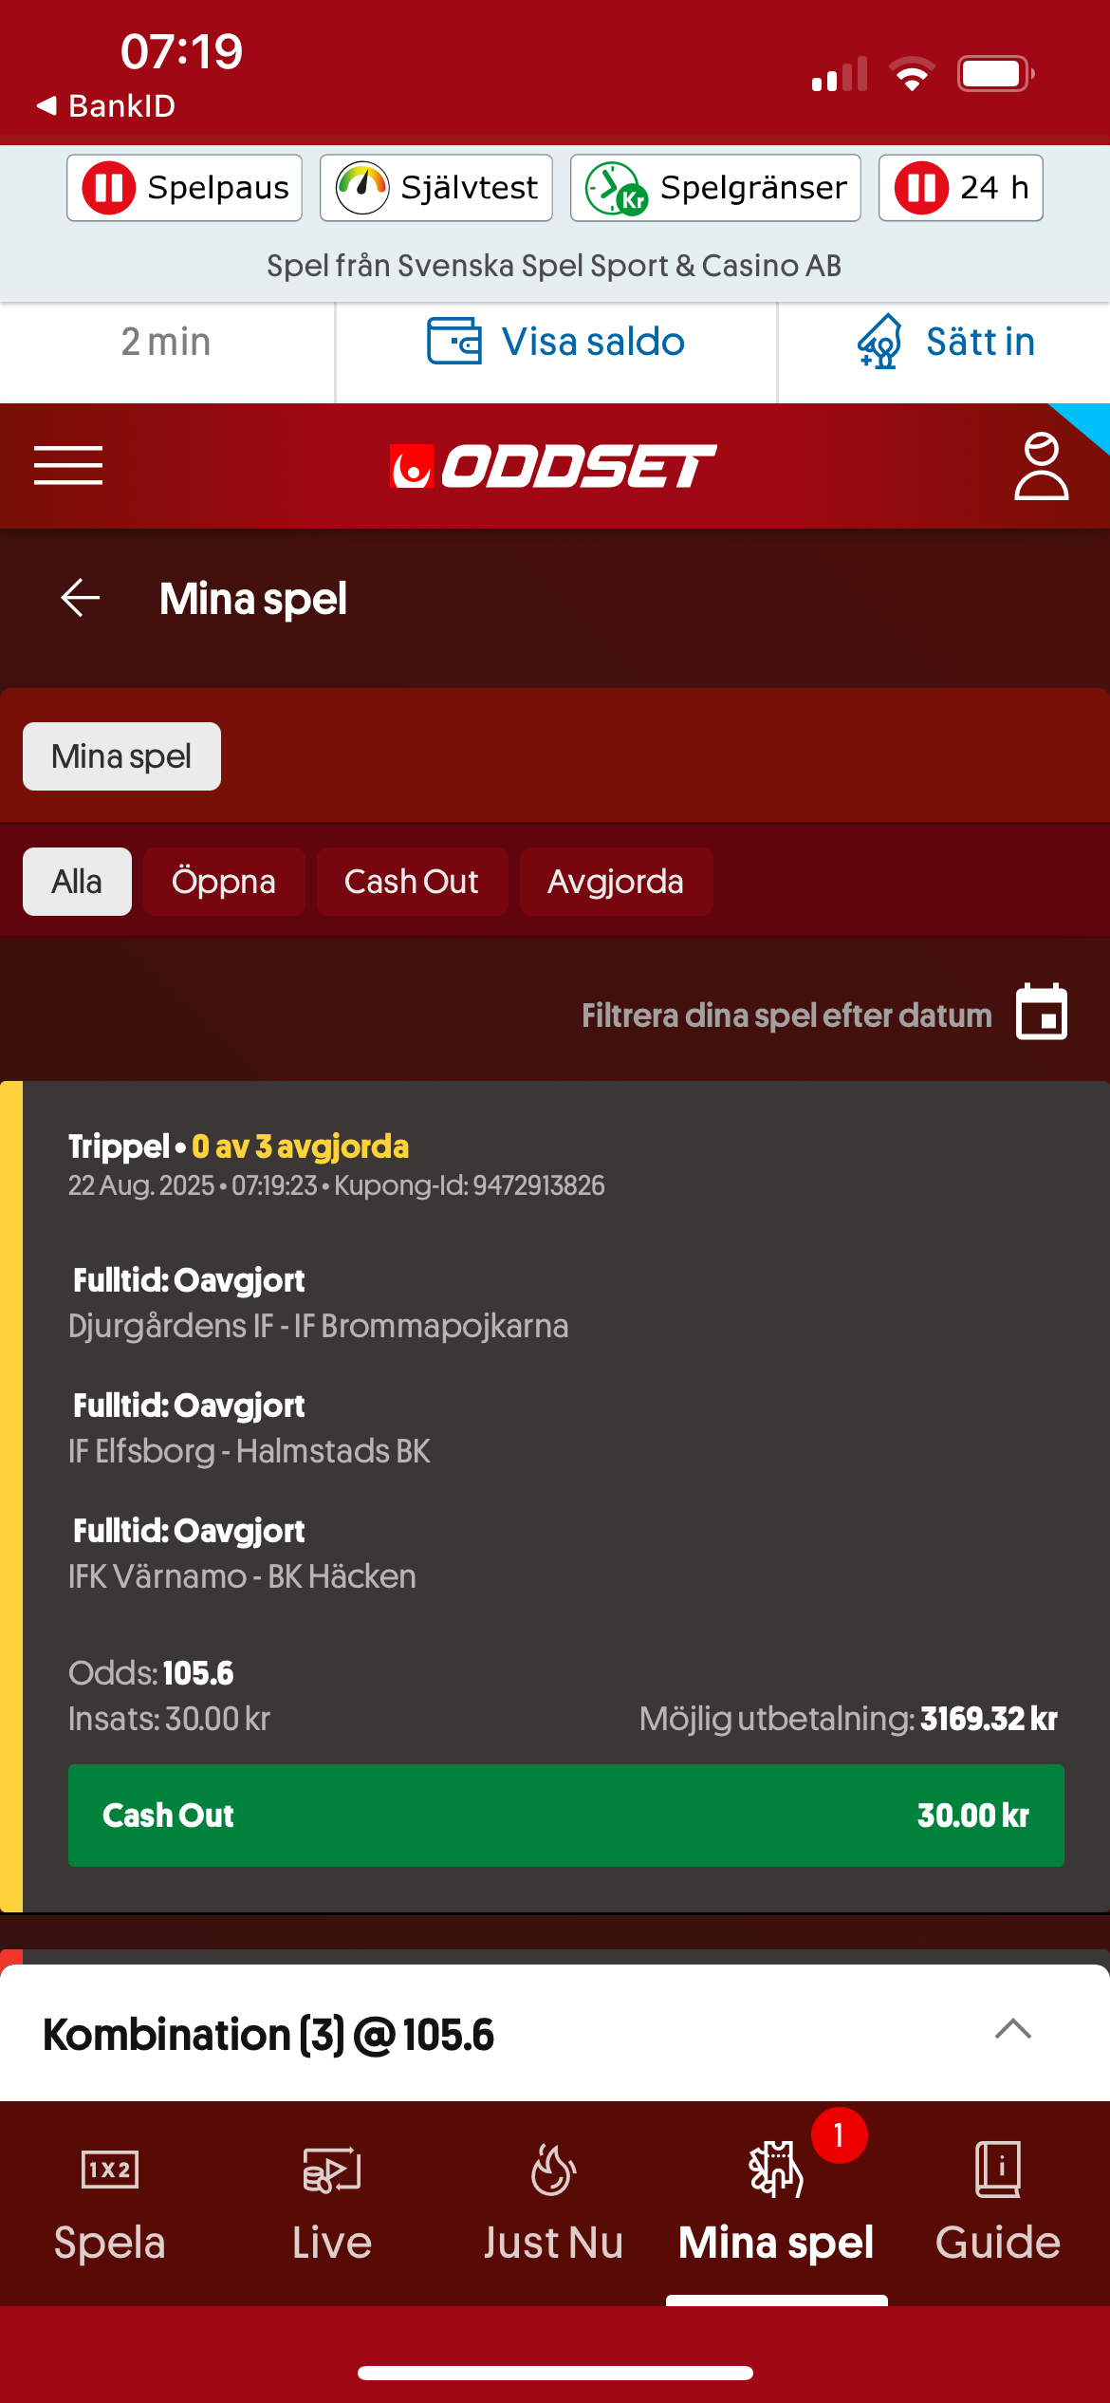Tap the iOS home indicator bar

point(555,2373)
